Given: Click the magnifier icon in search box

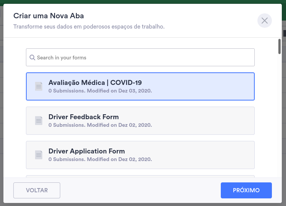Looking at the screenshot, I should pyautogui.click(x=32, y=57).
